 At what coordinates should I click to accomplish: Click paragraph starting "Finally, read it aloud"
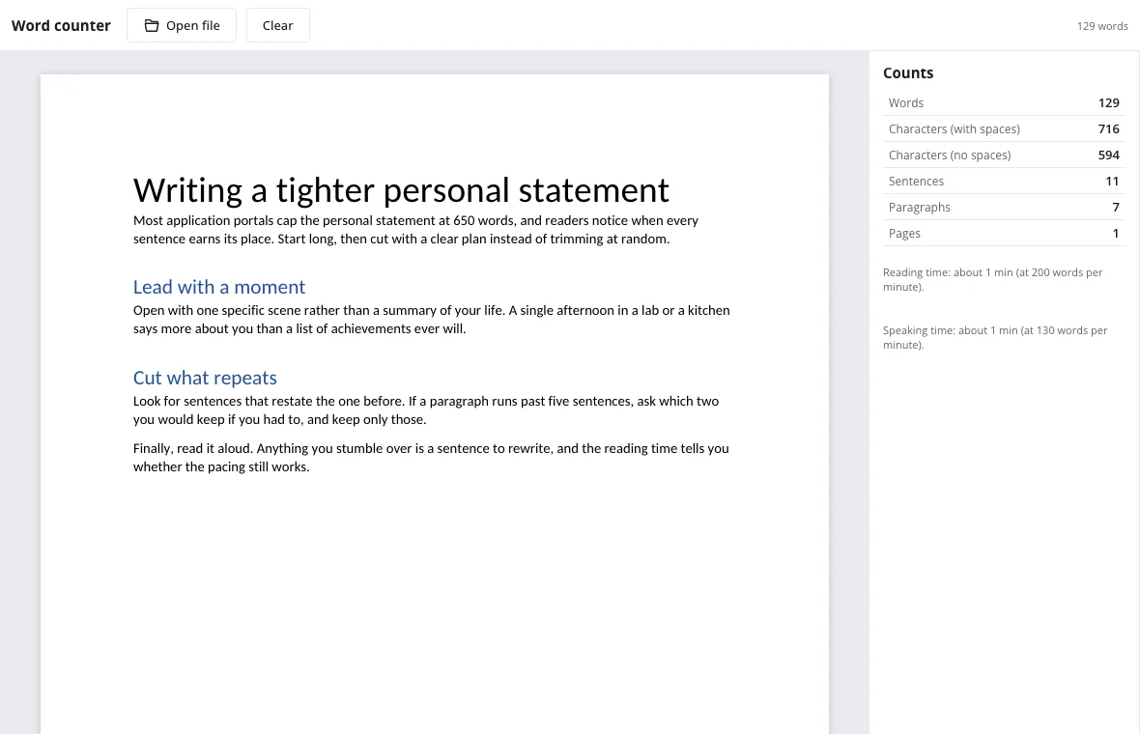tap(431, 458)
